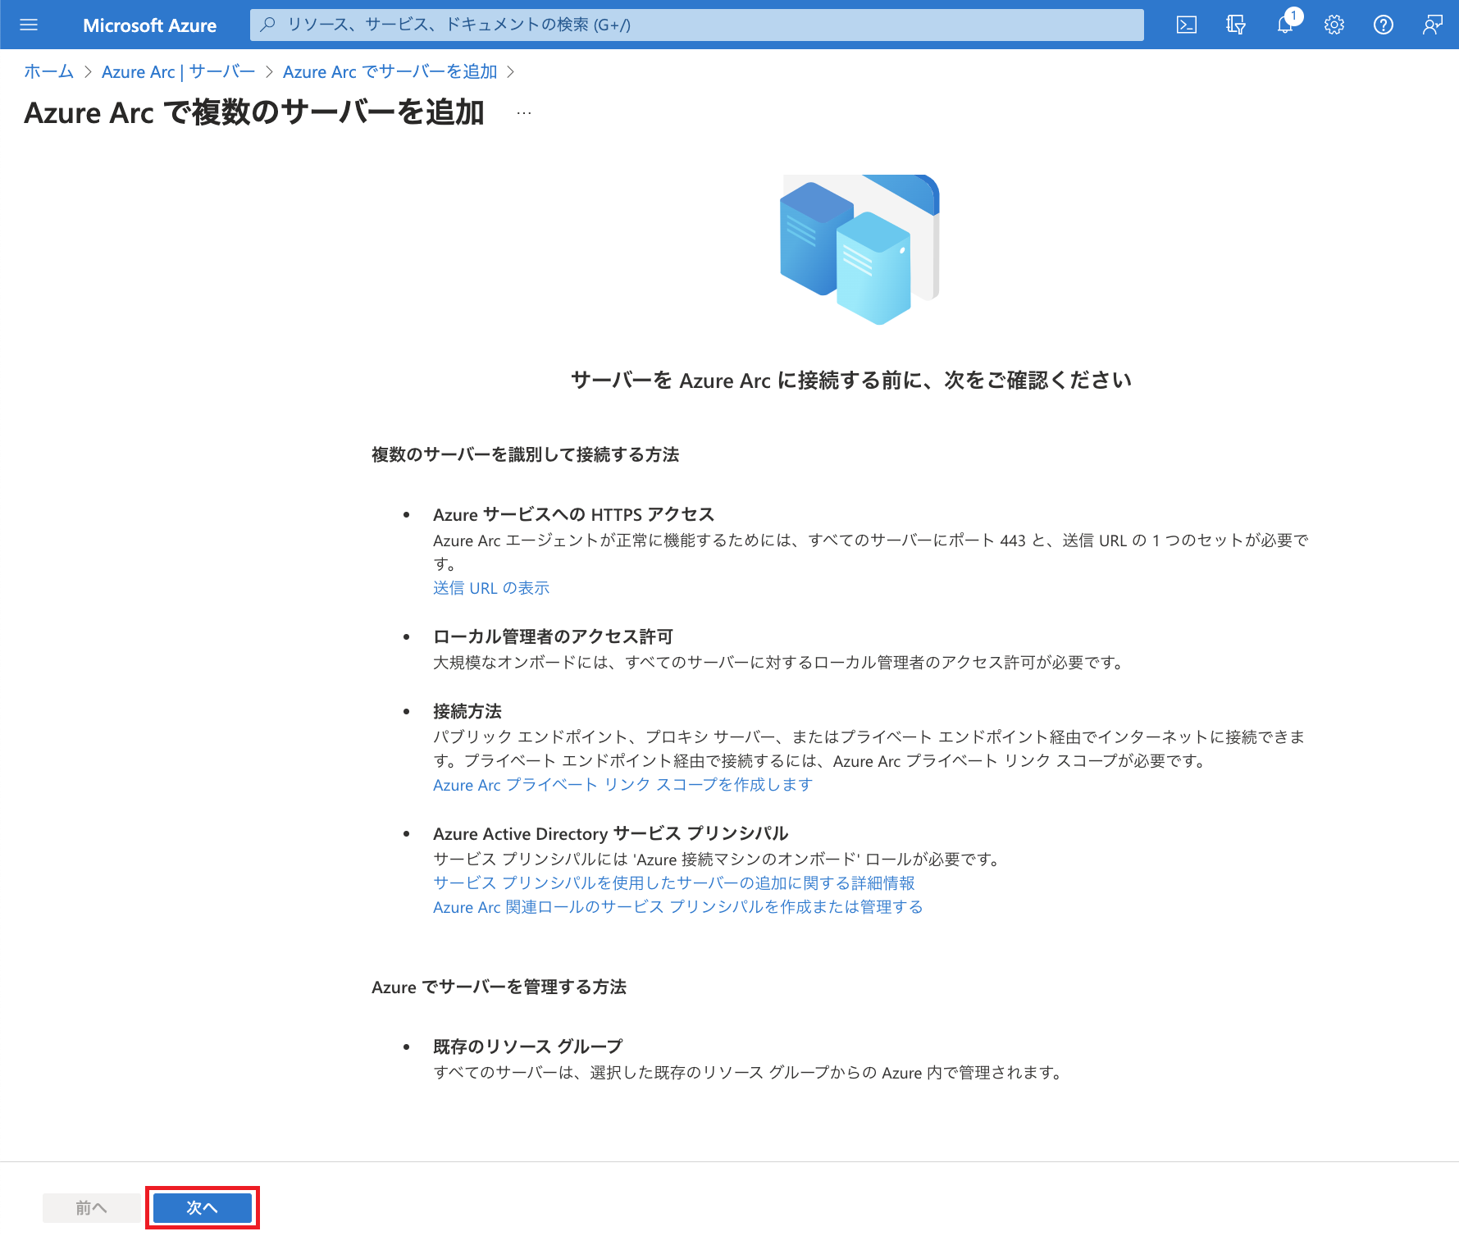Open the notifications bell

pos(1285,25)
